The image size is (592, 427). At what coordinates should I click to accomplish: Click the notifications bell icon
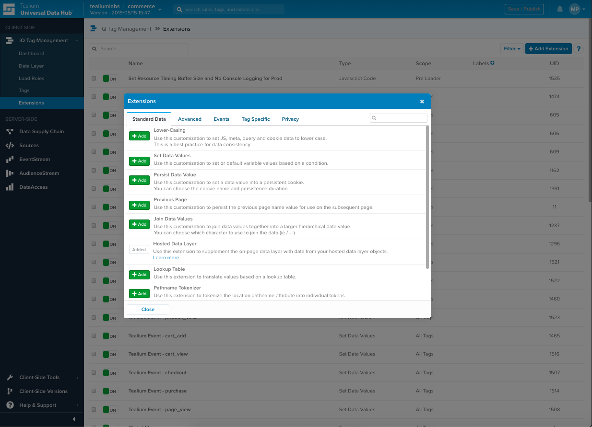559,9
